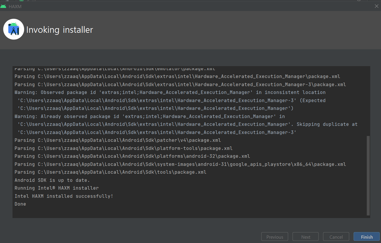The height and width of the screenshot is (243, 381).
Task: Click the HAXM window title text
Action: point(15,6)
